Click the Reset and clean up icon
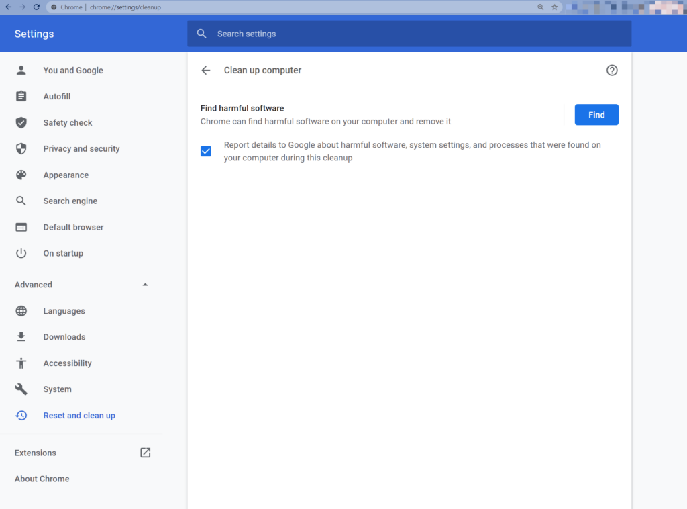Viewport: 687px width, 509px height. 21,415
